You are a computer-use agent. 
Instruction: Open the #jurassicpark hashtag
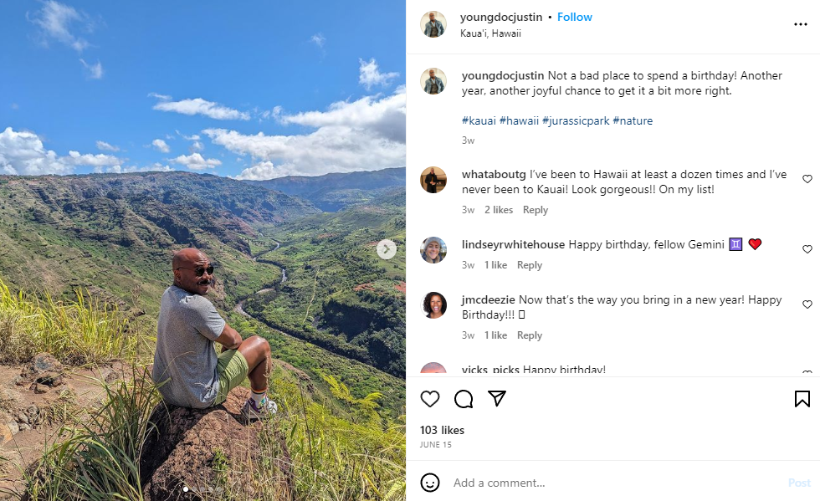click(x=575, y=120)
